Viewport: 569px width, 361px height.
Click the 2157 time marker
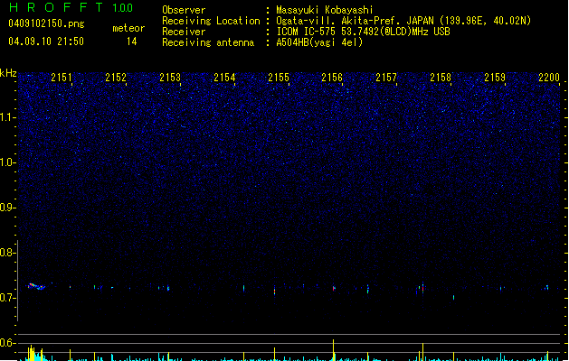coord(386,77)
